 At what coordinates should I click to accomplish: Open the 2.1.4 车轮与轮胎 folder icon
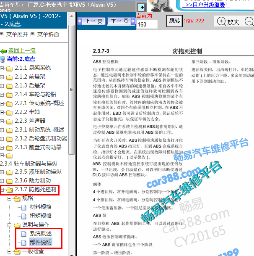(x=9, y=95)
